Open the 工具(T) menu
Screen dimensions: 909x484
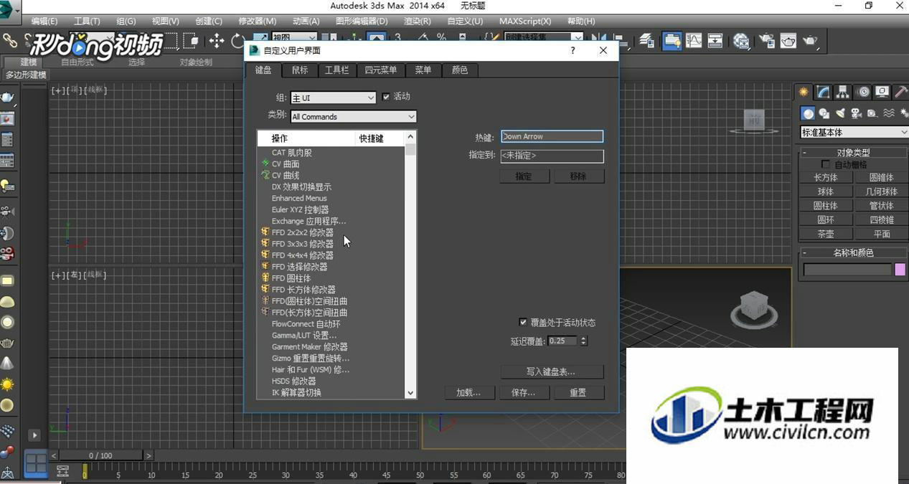pyautogui.click(x=87, y=21)
